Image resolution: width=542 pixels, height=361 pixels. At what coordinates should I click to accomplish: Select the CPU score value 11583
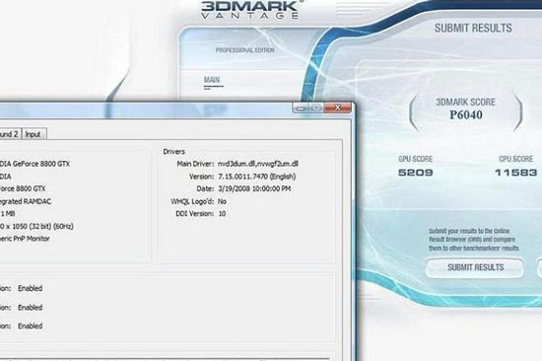(515, 173)
